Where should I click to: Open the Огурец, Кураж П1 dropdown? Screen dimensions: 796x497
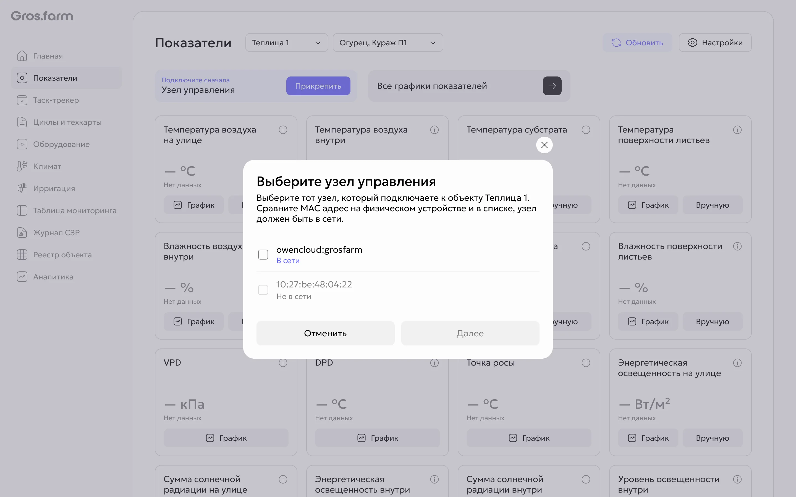click(x=388, y=43)
